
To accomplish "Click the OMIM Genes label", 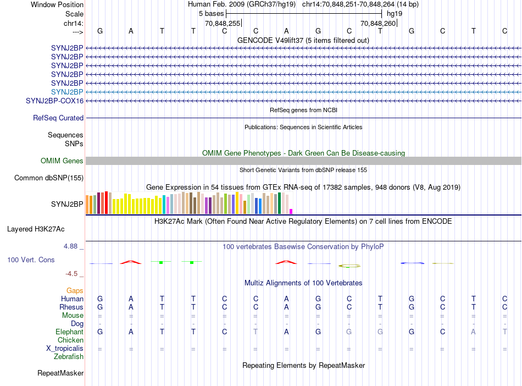I will (x=62, y=161).
